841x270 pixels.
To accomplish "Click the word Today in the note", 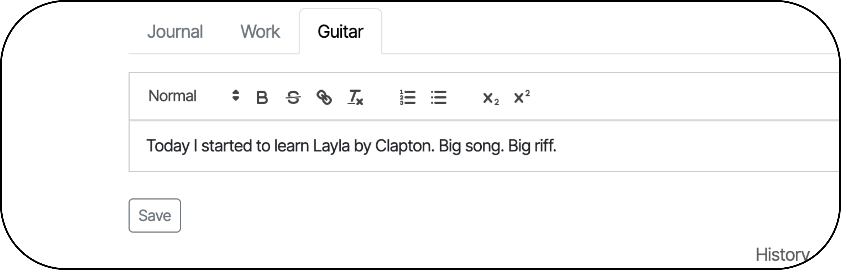I will click(168, 146).
